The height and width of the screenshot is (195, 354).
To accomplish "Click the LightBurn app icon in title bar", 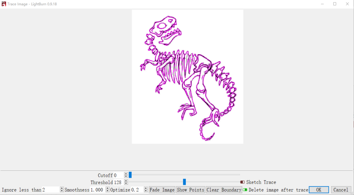I will (x=4, y=4).
